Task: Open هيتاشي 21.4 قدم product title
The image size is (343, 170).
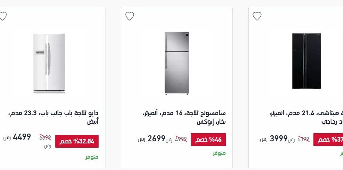Action: coord(306,117)
